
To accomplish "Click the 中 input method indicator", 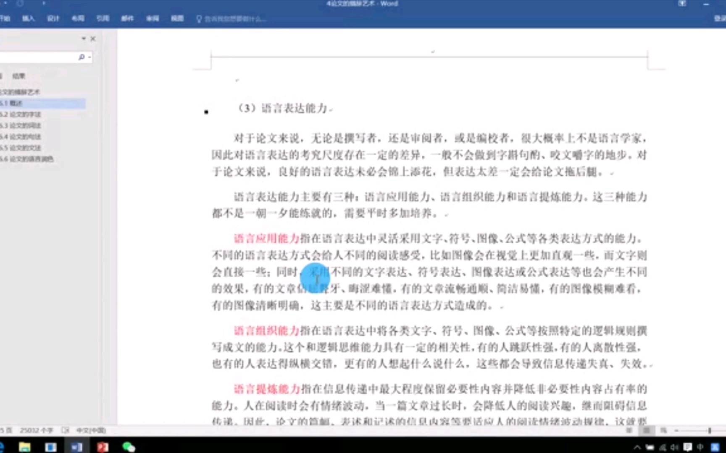I will [700, 447].
